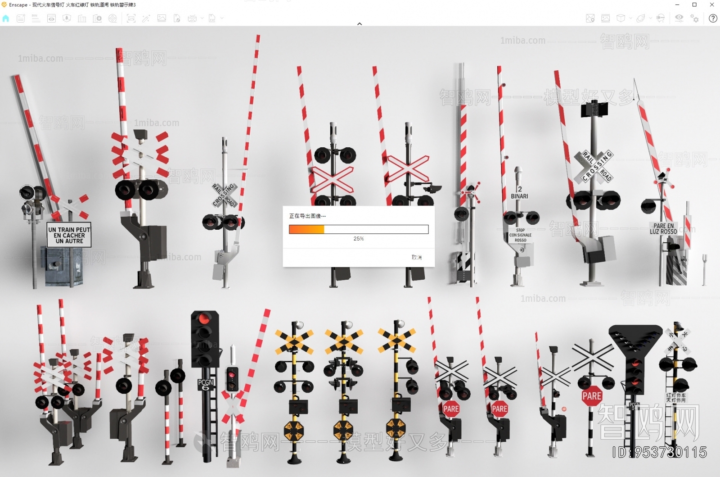Click the magic wand batch rendering icon
The image size is (720, 477).
(x=146, y=18)
